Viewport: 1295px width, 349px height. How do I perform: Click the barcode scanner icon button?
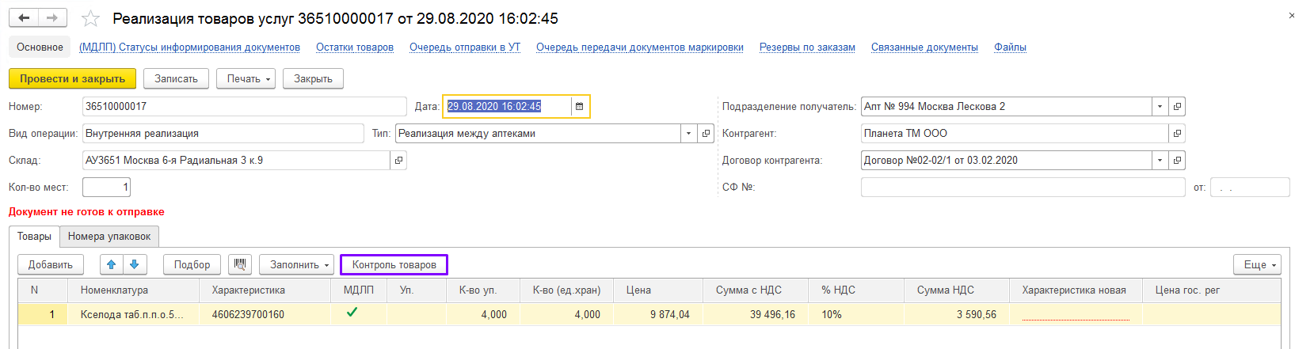239,264
